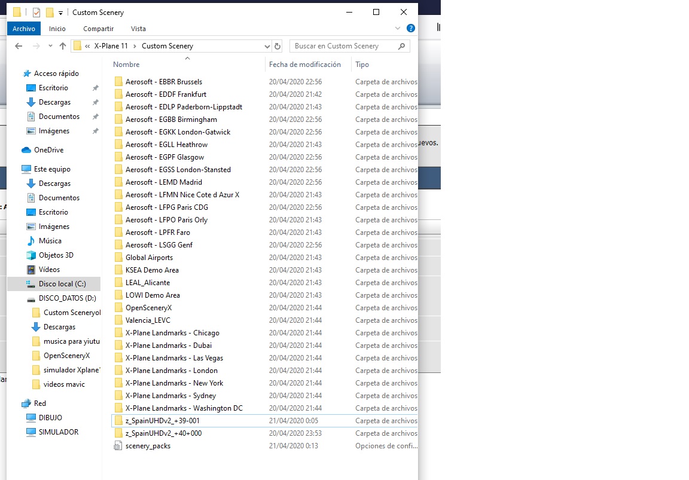Open pinned Descargas with pin icon
This screenshot has width=689, height=480.
(x=54, y=102)
